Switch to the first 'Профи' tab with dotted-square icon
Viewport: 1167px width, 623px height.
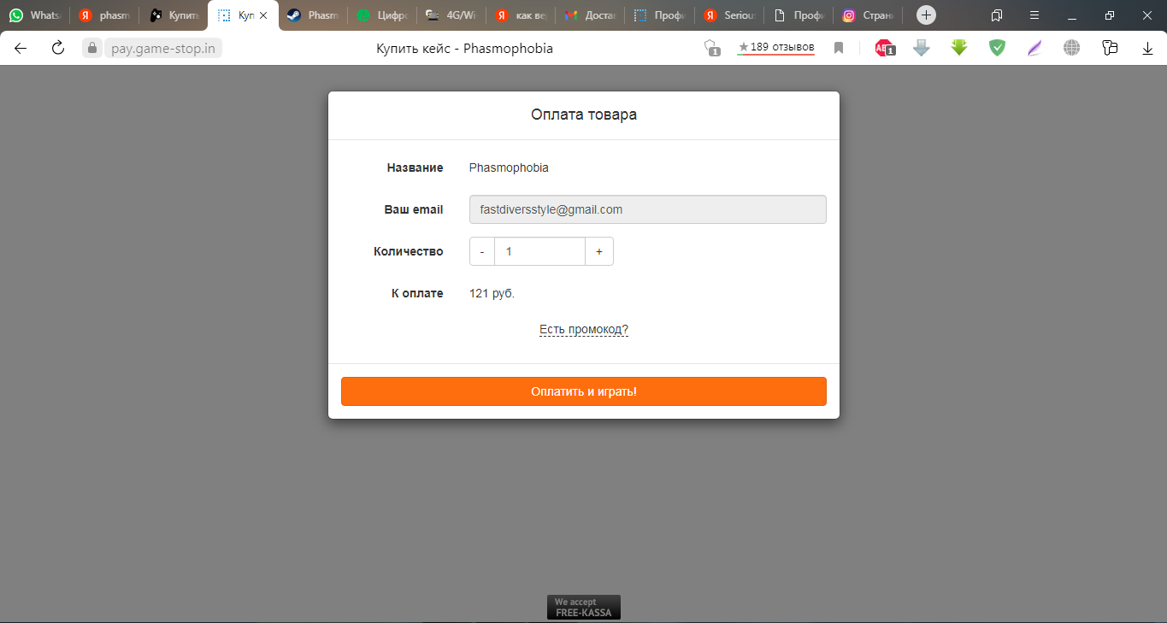point(659,15)
